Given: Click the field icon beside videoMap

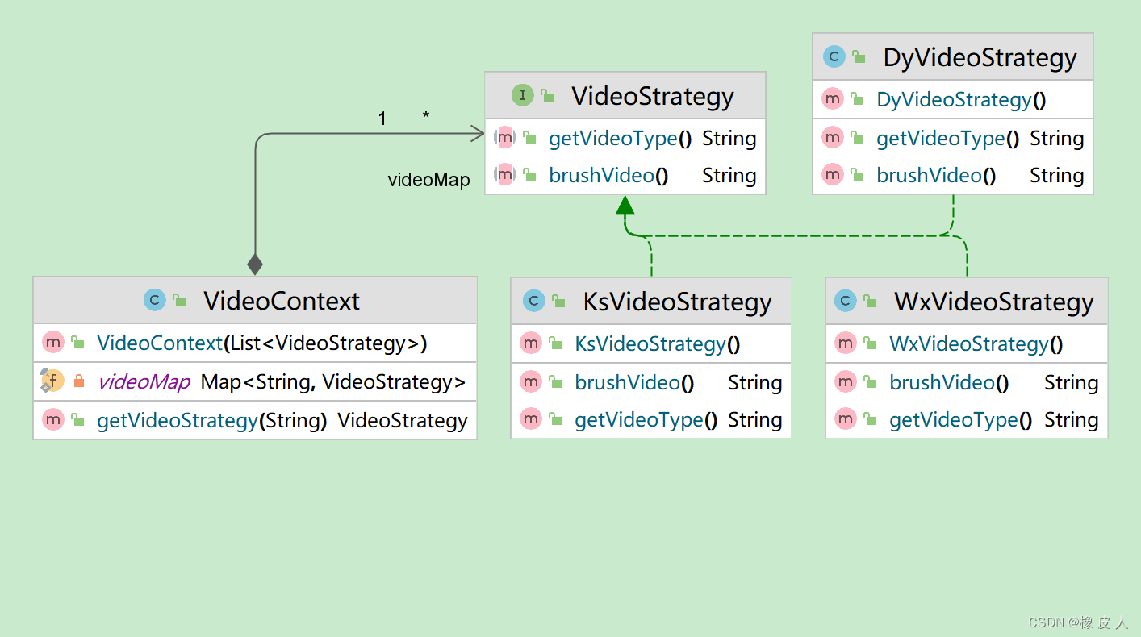Looking at the screenshot, I should [x=52, y=381].
